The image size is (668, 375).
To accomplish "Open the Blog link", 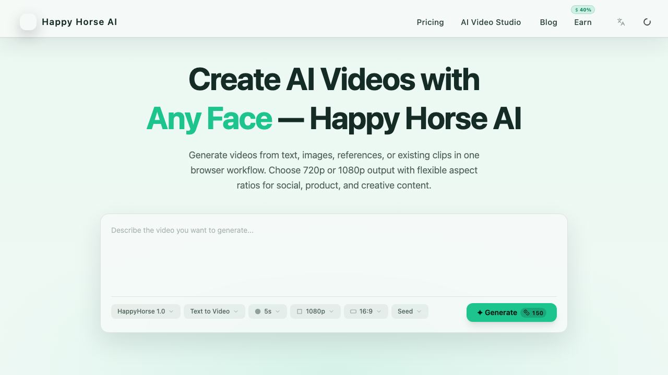I will click(x=548, y=22).
